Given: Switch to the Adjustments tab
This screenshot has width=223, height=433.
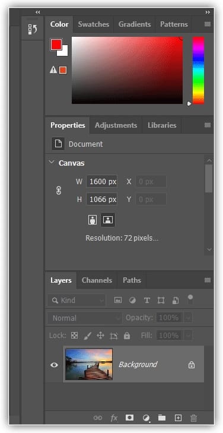Looking at the screenshot, I should (x=116, y=125).
